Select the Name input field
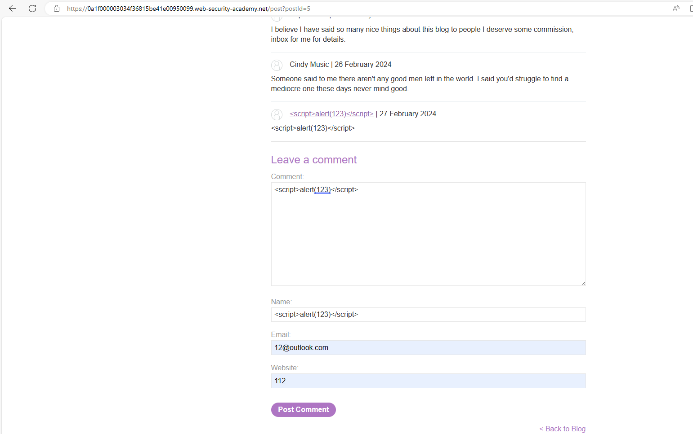693x434 pixels. point(427,314)
